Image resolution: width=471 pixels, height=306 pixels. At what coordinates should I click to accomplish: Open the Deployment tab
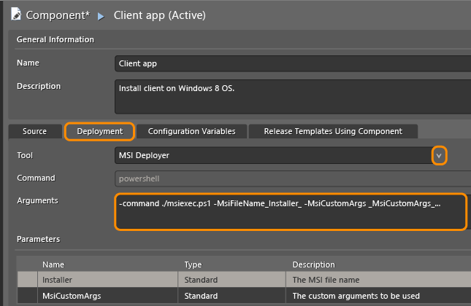(x=99, y=131)
